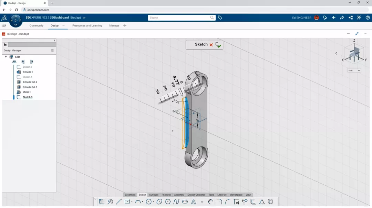This screenshot has width=372, height=208.
Task: Click the Trim scissors tool
Action: [x=236, y=202]
